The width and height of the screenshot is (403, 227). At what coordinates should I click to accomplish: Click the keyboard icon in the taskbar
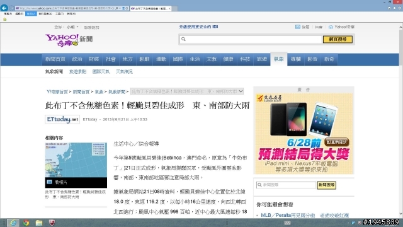tap(287, 223)
